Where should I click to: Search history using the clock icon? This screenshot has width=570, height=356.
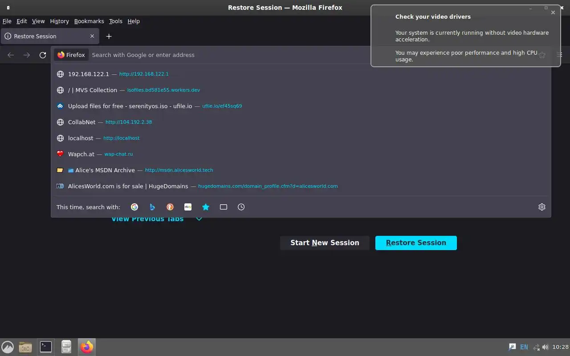click(x=241, y=207)
